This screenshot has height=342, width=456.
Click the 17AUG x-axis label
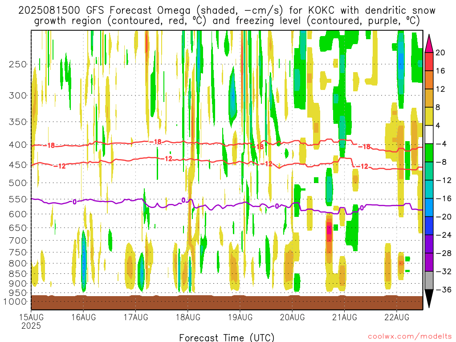[136, 317]
